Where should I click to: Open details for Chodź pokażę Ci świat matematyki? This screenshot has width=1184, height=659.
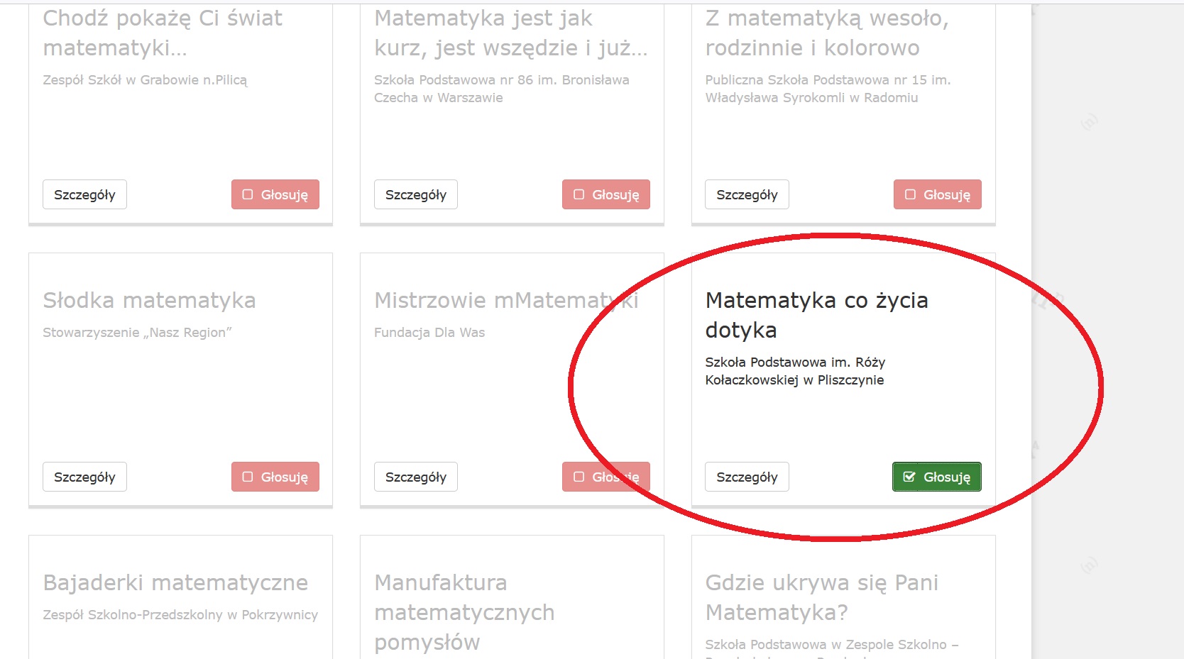tap(84, 194)
